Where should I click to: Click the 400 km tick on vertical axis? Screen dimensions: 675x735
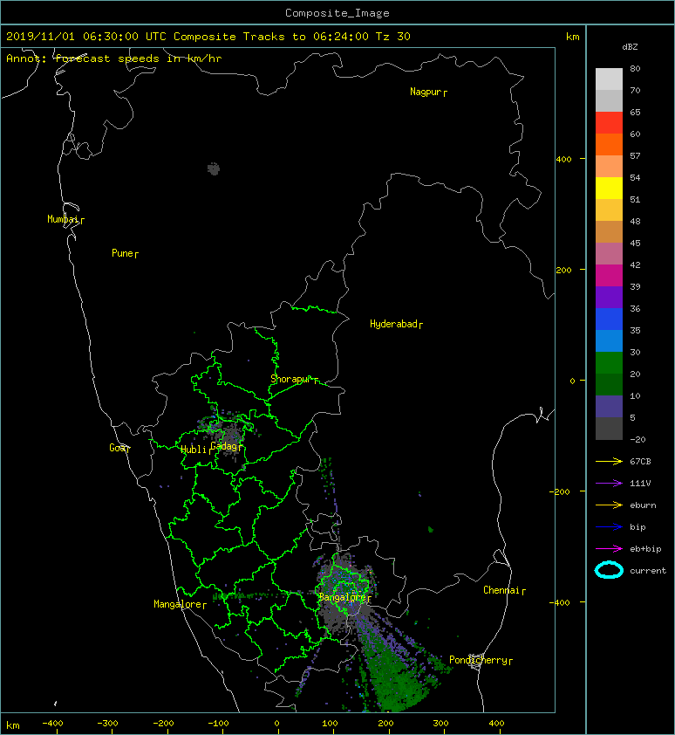(564, 160)
